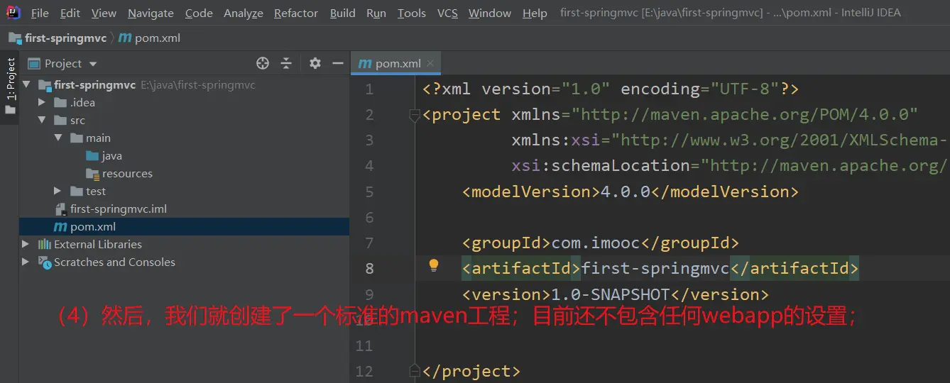
Task: Select External Libraries node
Action: (x=98, y=245)
